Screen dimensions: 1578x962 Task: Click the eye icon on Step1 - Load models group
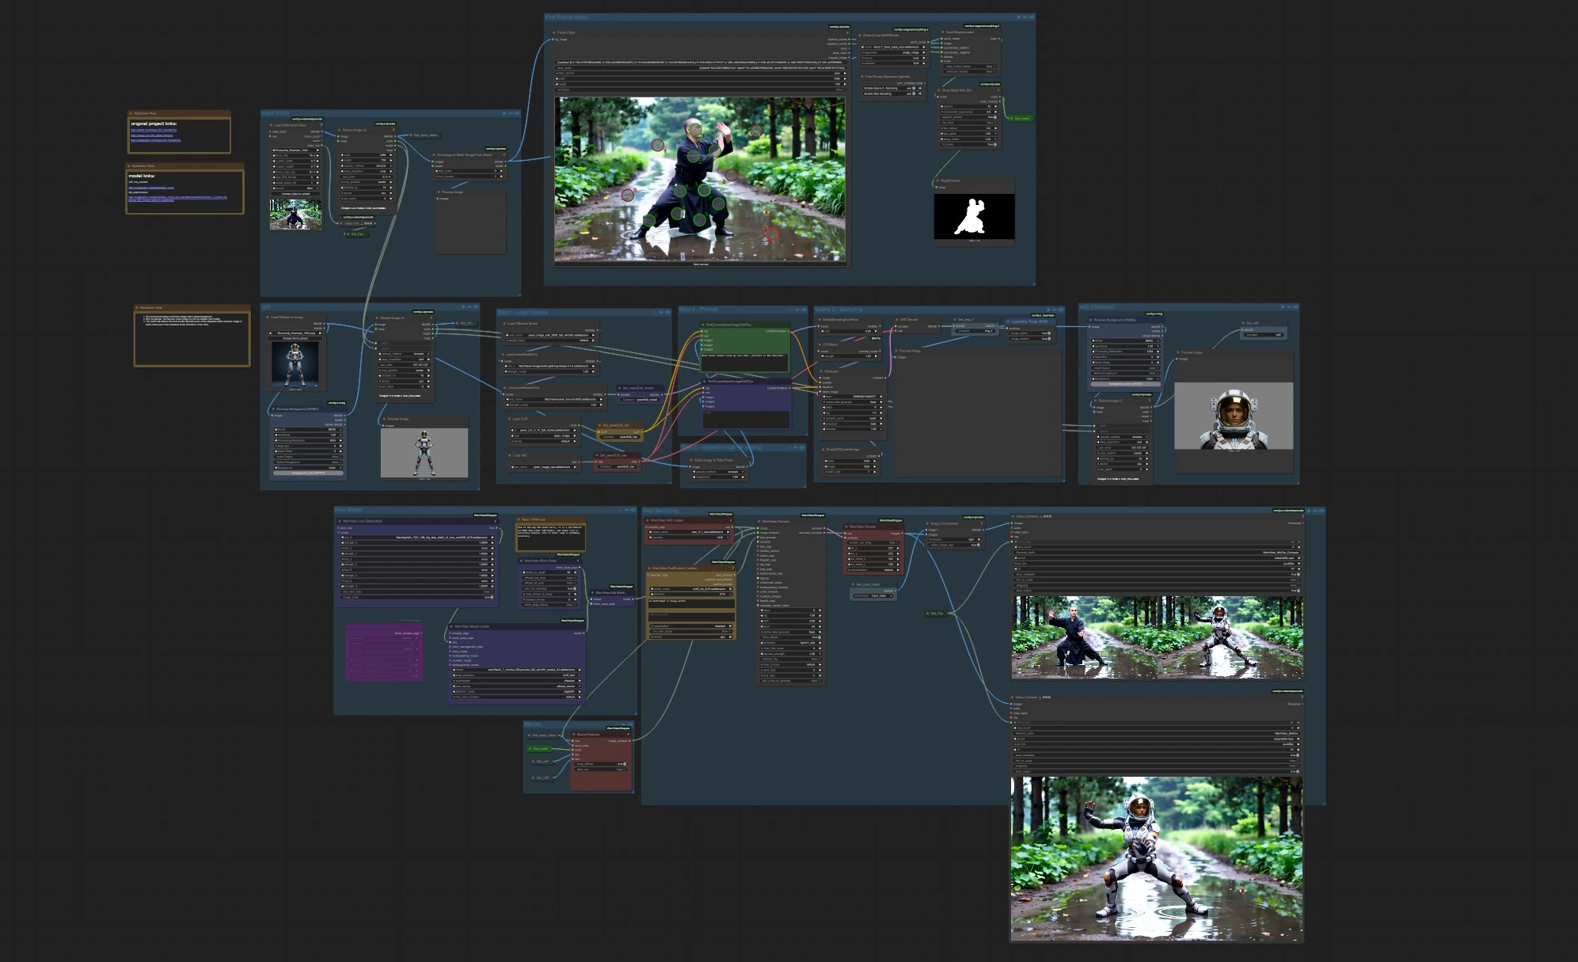click(x=667, y=312)
